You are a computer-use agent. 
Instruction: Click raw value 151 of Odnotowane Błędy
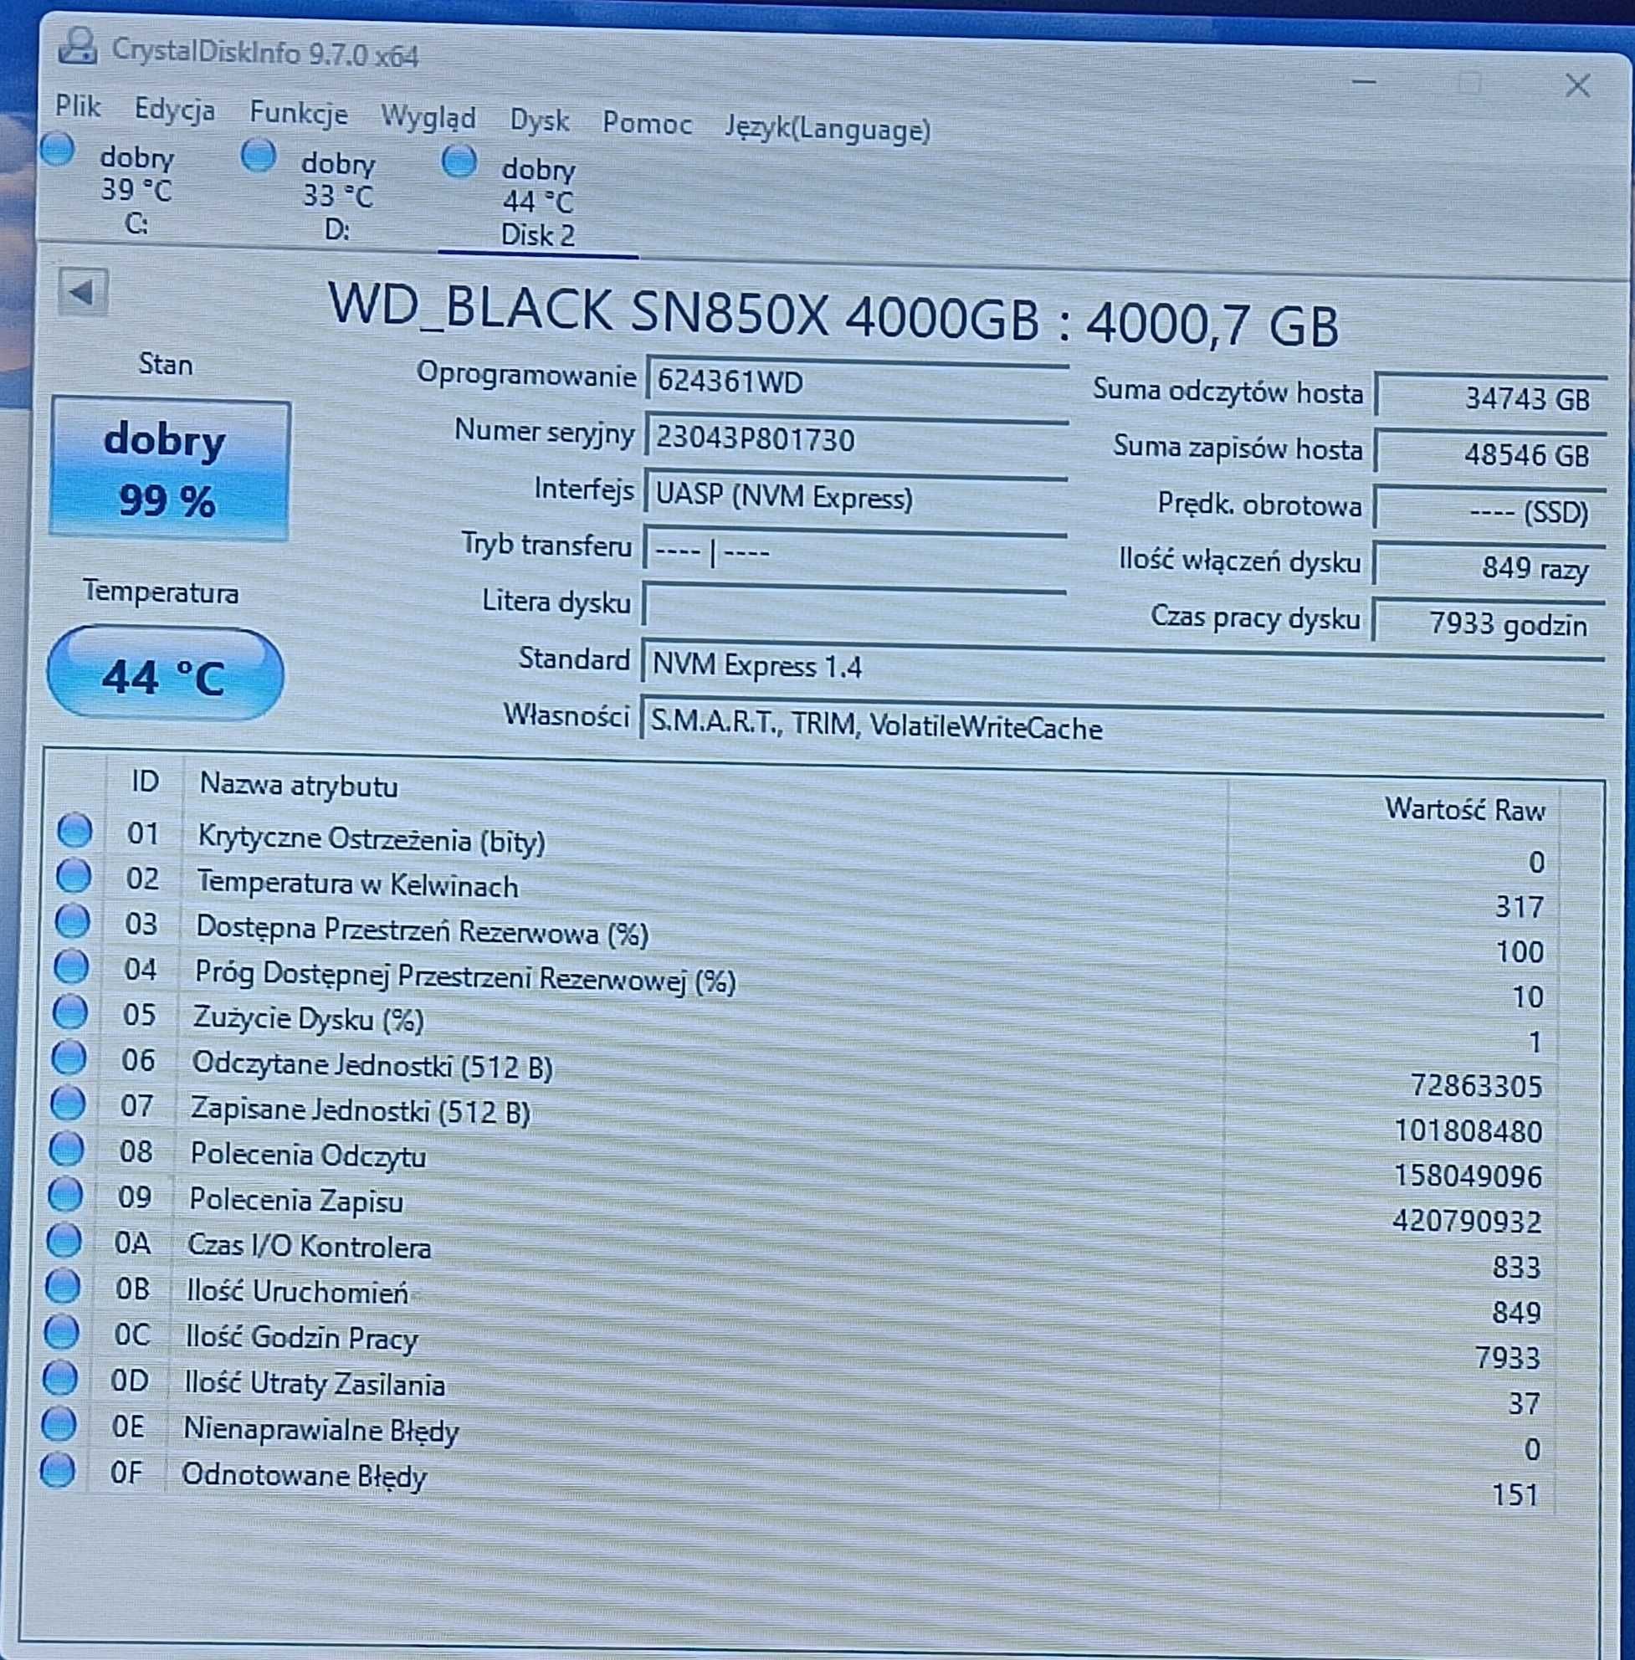point(1515,1495)
